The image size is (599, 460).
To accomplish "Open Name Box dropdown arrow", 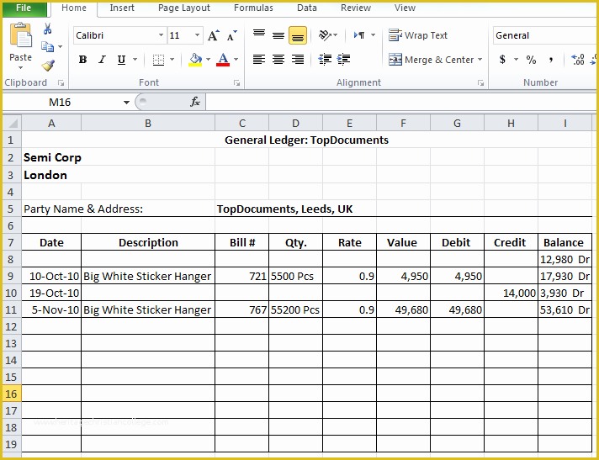I will (x=126, y=103).
